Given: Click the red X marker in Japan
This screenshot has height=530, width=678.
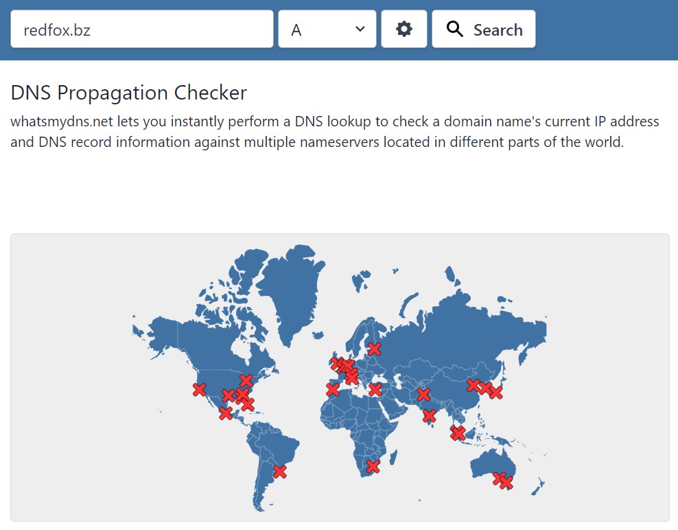Looking at the screenshot, I should (496, 393).
